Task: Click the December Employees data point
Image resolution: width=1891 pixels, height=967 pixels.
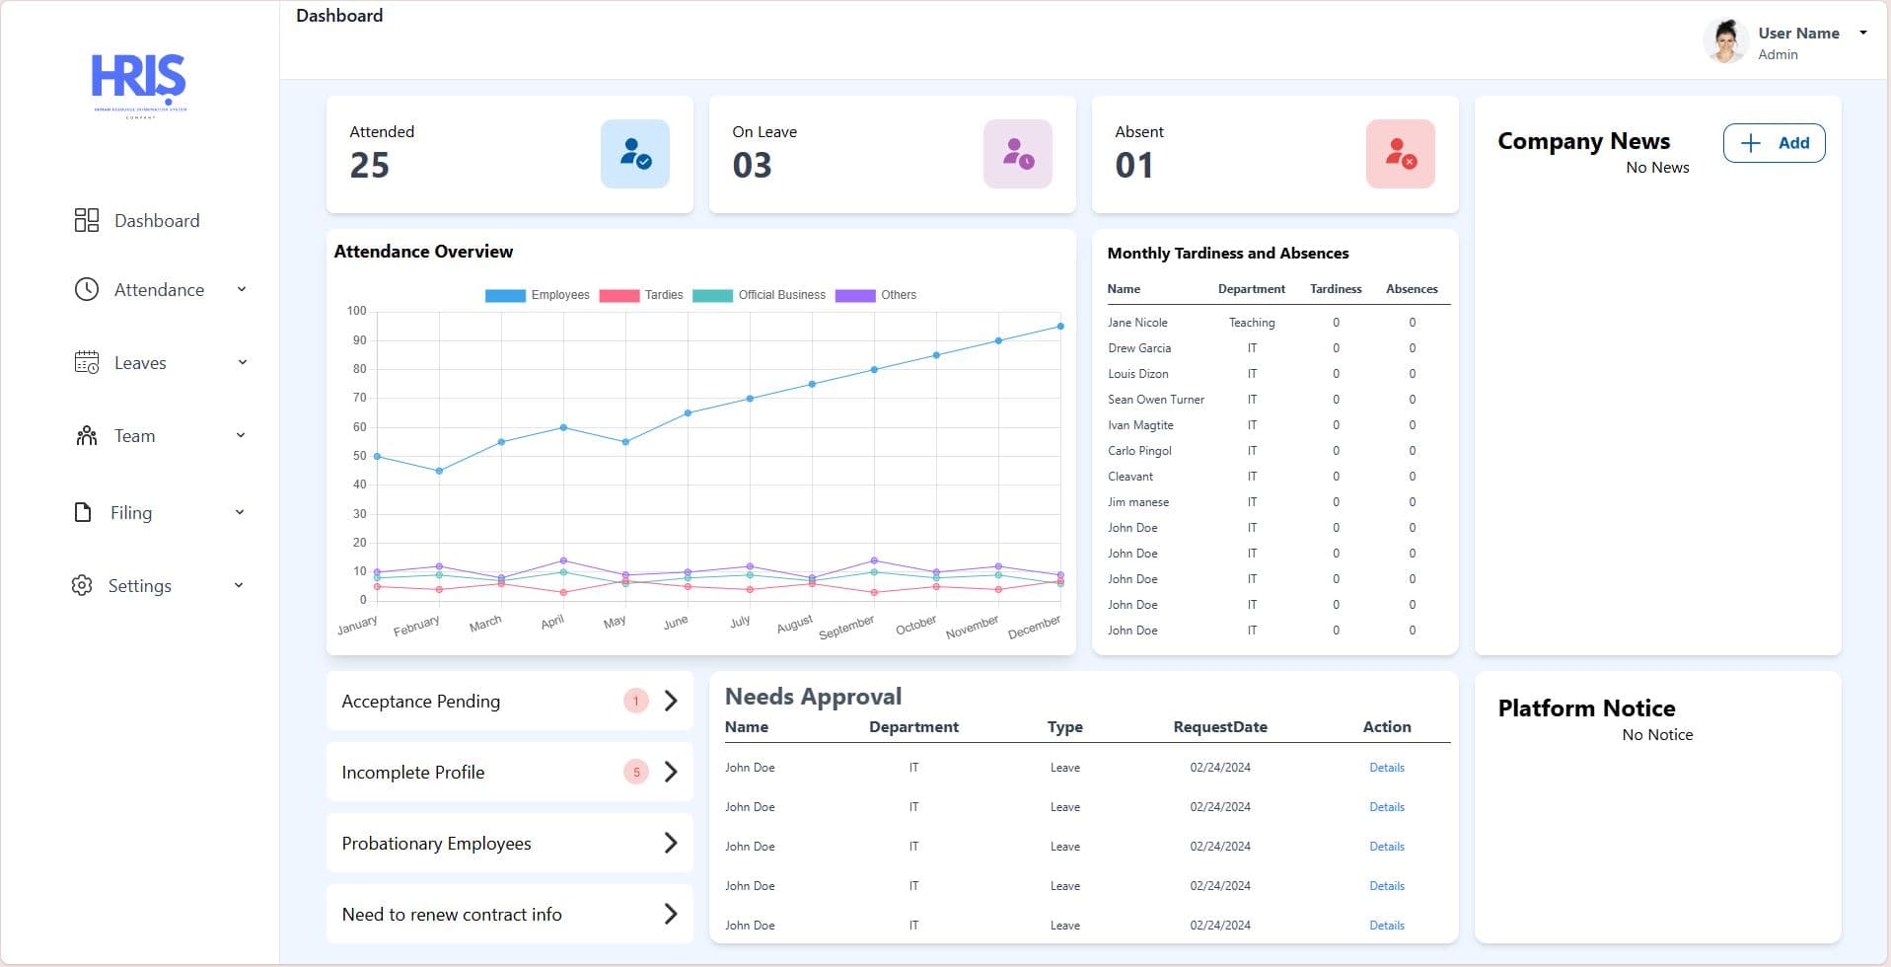Action: click(x=1060, y=326)
